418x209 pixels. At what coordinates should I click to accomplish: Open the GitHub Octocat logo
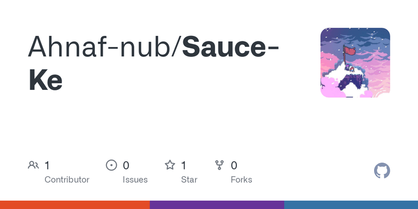382,171
